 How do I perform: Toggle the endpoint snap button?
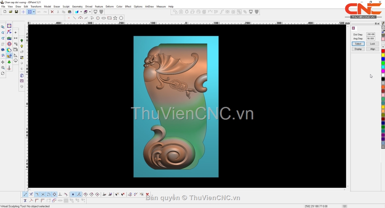(x=25, y=194)
